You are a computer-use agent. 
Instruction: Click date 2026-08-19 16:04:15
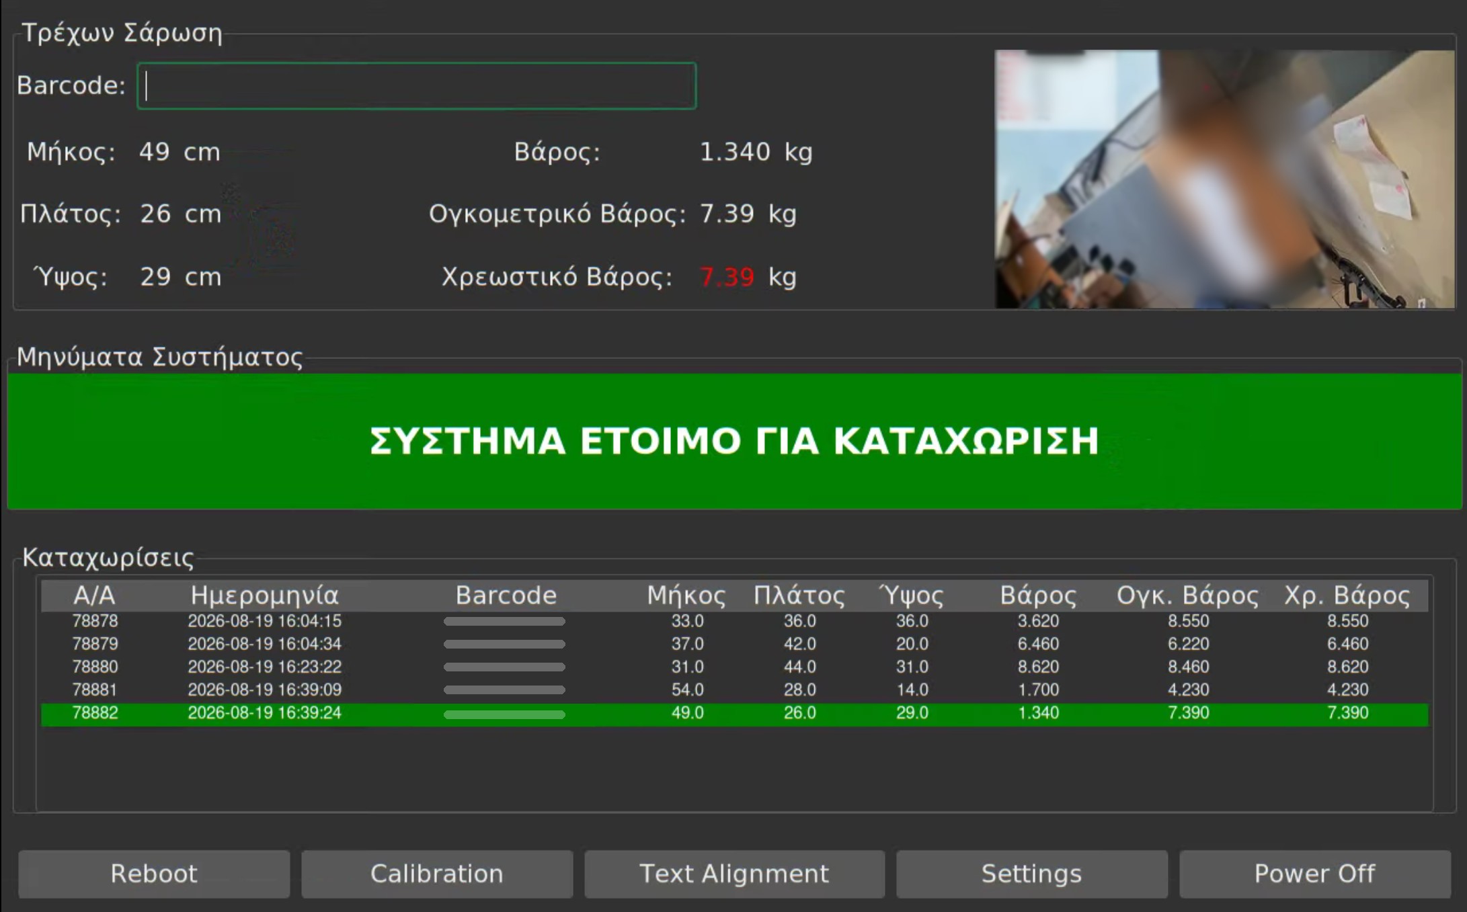pyautogui.click(x=265, y=621)
